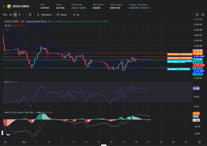Image resolution: width=207 pixels, height=146 pixels.
Task: Collapse the indicator legend chevron
Action: (7, 30)
